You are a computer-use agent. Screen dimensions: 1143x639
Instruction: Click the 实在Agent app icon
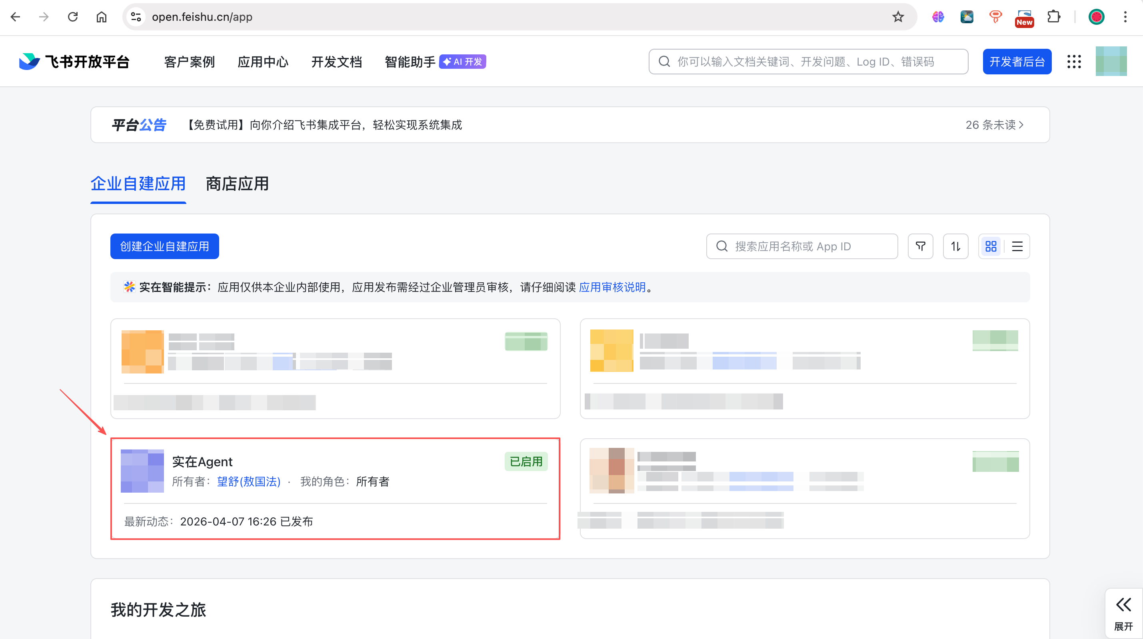pyautogui.click(x=142, y=471)
